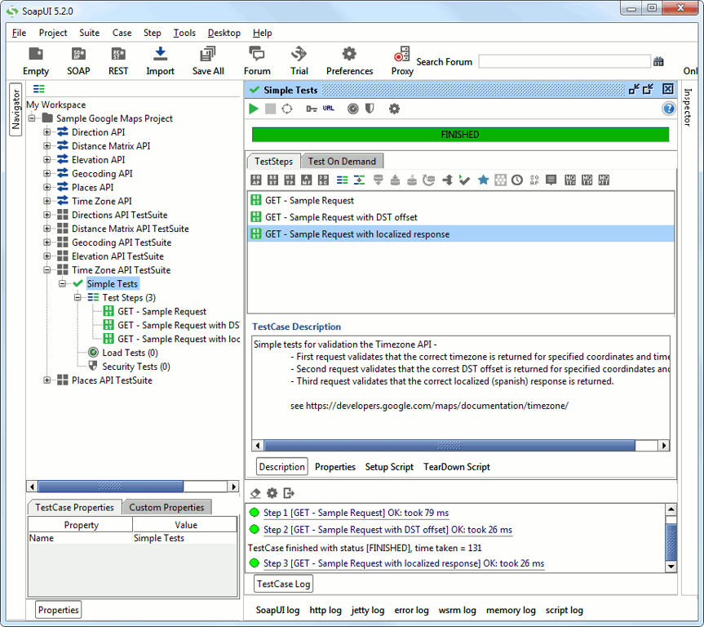Create an Empty project from toolbar

tap(35, 61)
